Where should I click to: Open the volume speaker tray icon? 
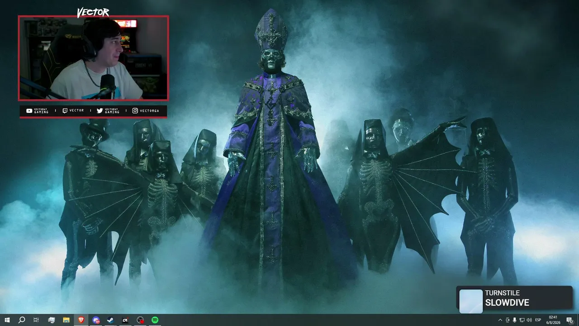(529, 320)
